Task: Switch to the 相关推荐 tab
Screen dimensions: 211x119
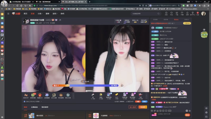Action: click(45, 107)
